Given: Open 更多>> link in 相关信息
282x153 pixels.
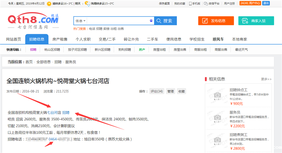Looking at the screenshot, I should [x=266, y=79].
